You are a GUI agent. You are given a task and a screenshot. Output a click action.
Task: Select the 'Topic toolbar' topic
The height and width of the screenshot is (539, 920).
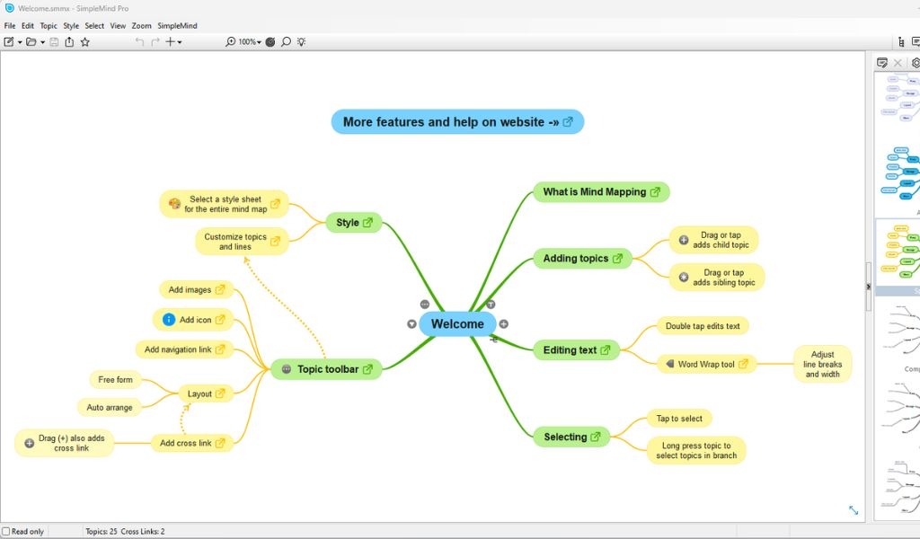coord(327,369)
